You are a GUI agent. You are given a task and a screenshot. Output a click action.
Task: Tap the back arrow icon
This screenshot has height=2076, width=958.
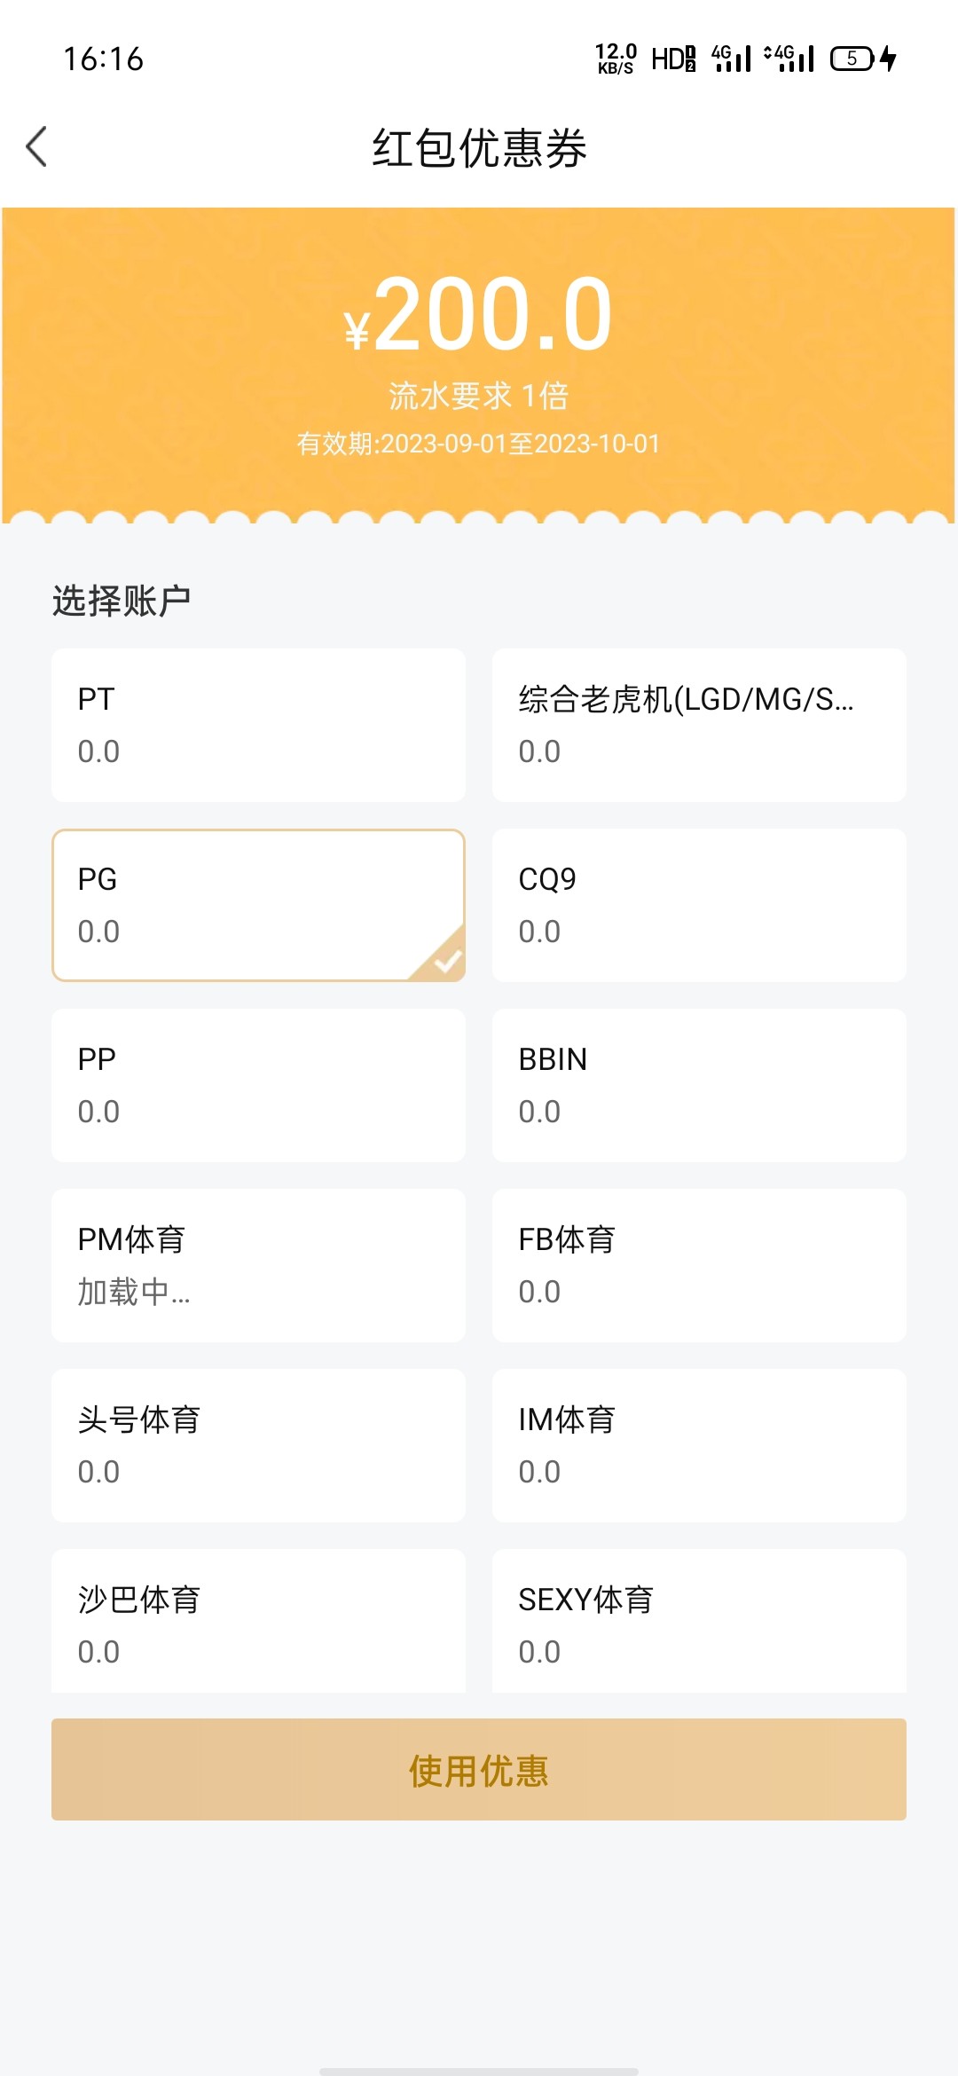tap(37, 147)
